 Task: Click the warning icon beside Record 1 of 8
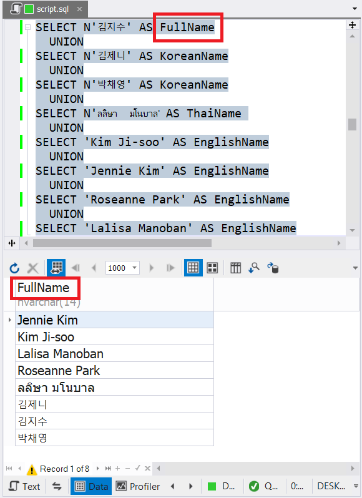(x=32, y=469)
